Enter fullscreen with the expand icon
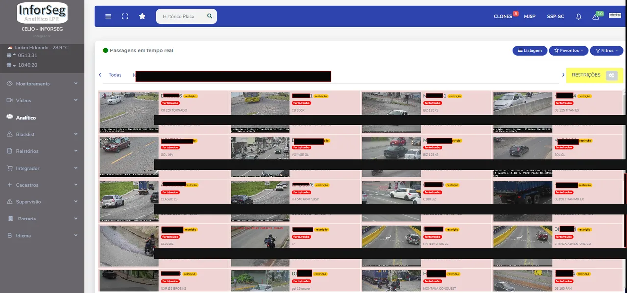Screen dimensions: 627x293 [x=125, y=16]
